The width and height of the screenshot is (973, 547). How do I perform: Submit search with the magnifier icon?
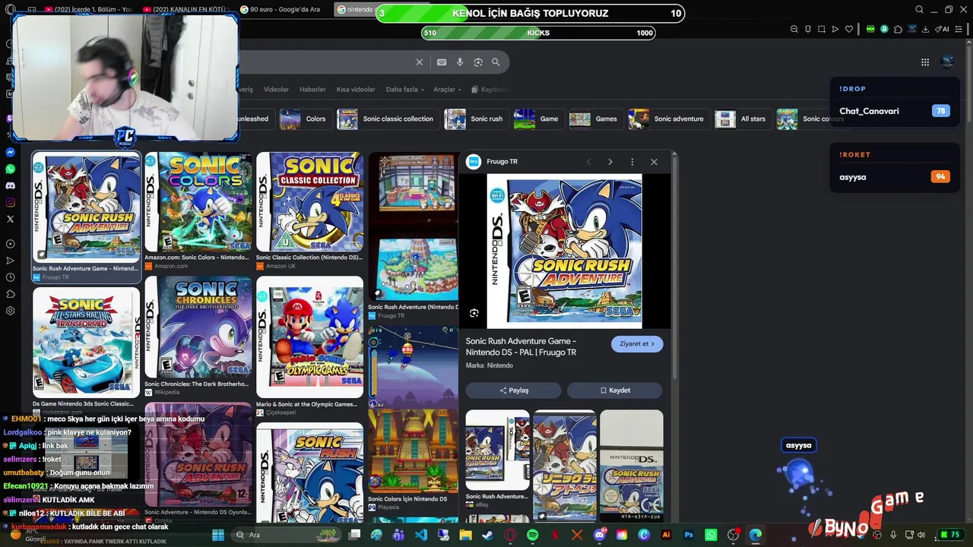pos(496,62)
